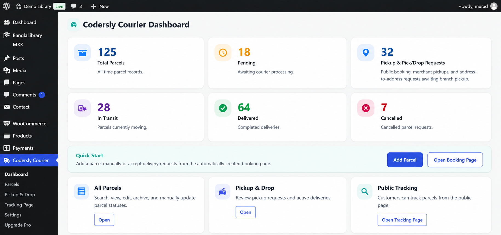The width and height of the screenshot is (501, 235).
Task: Click the murad user avatar
Action: coord(494,6)
